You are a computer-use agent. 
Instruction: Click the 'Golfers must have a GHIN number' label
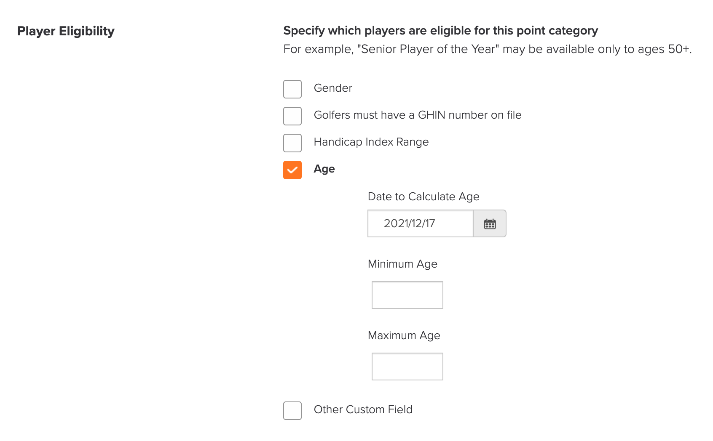tap(418, 115)
